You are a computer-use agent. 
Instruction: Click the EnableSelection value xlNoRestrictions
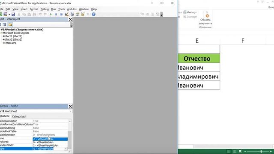pos(44,135)
